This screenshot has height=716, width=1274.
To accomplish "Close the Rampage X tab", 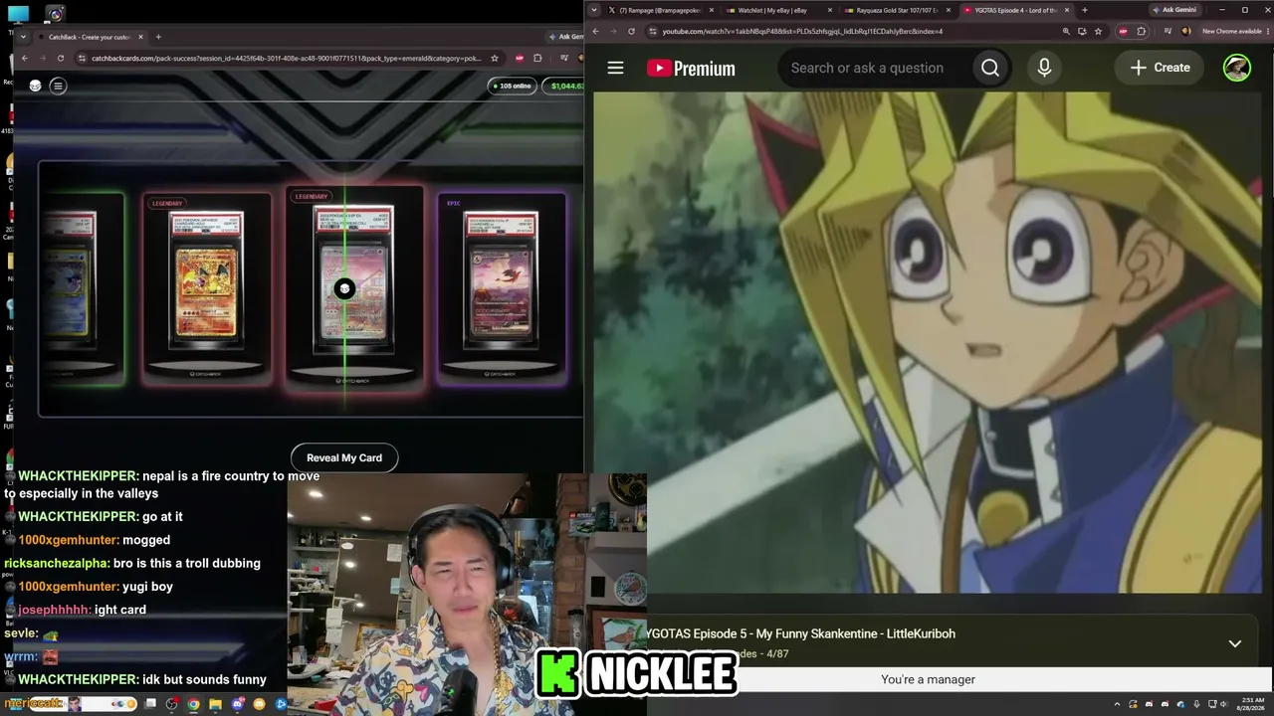I will [711, 10].
